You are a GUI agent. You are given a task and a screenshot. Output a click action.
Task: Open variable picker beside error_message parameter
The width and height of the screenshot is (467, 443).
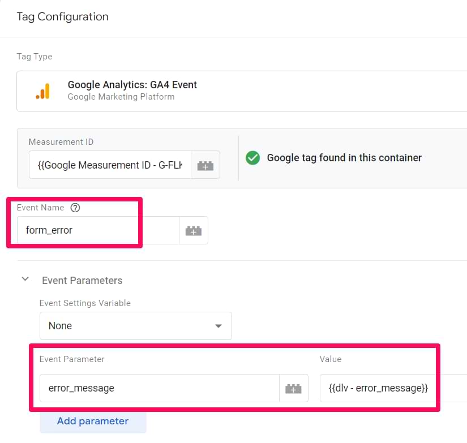tap(293, 388)
